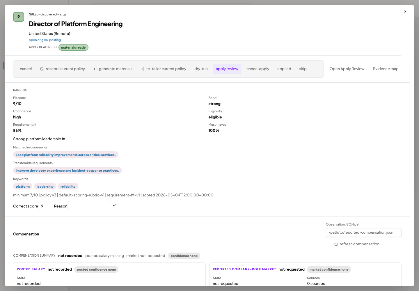Click the Director of Platform Engineering title
Screen dimensions: 419x291
coord(76,24)
